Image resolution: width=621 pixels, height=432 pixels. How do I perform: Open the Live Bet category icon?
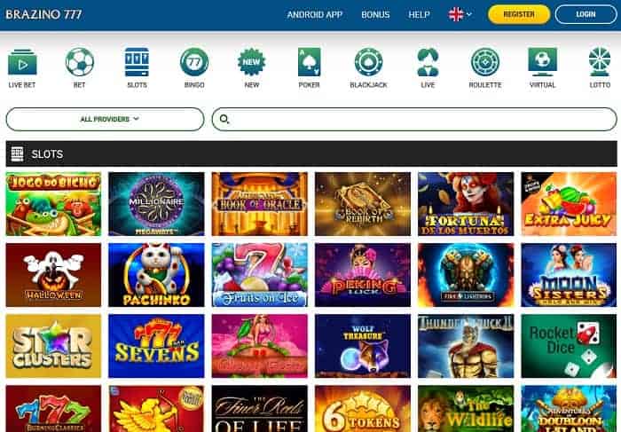point(22,62)
